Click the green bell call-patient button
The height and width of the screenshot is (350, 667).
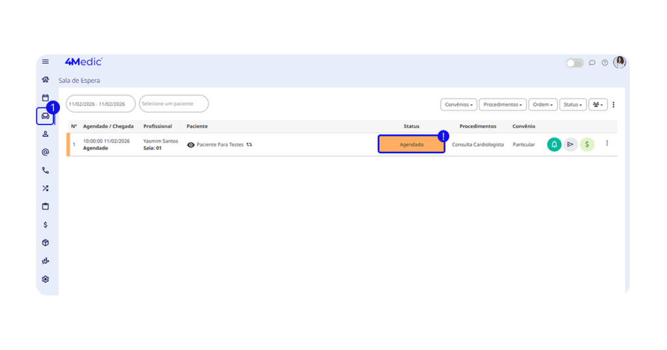(554, 145)
